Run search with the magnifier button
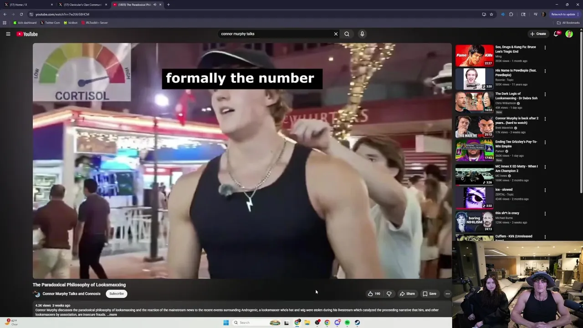Screen dimensions: 583x328 [347, 34]
